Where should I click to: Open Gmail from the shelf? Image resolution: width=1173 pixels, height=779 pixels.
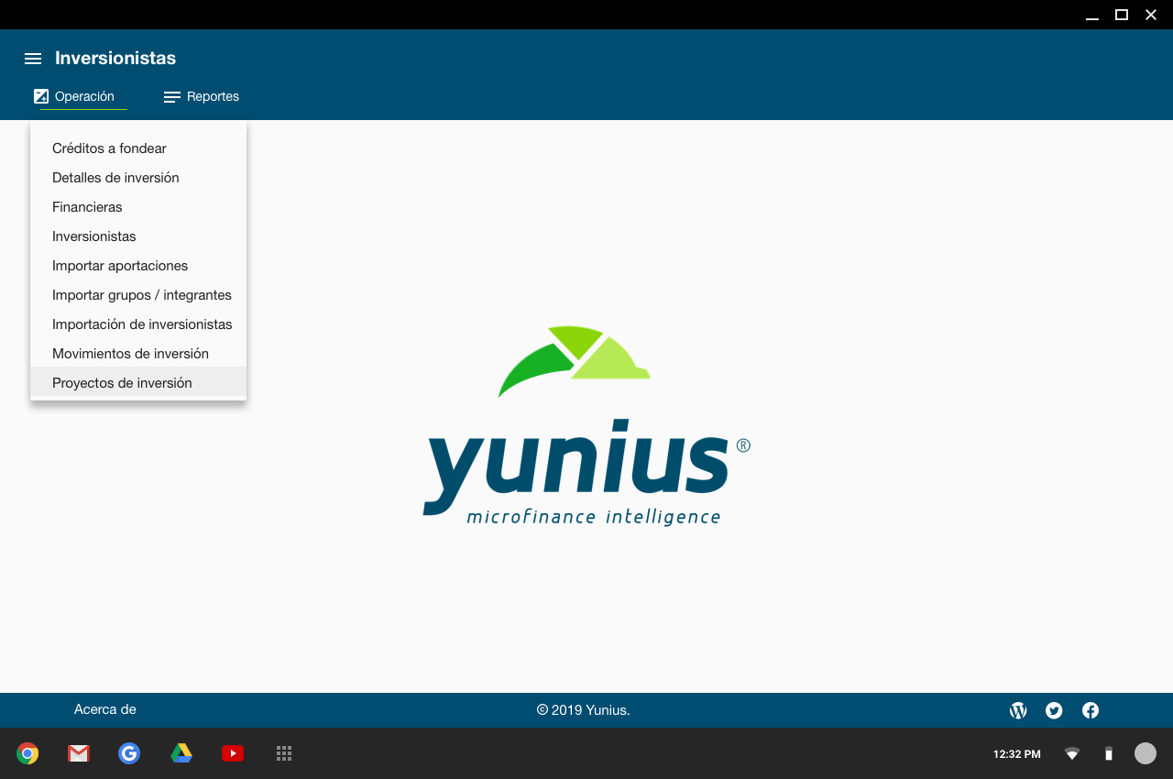[79, 753]
